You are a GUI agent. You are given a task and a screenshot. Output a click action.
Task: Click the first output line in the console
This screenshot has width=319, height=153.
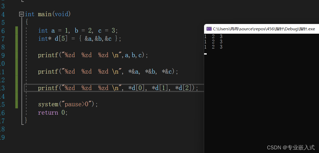click(213, 37)
